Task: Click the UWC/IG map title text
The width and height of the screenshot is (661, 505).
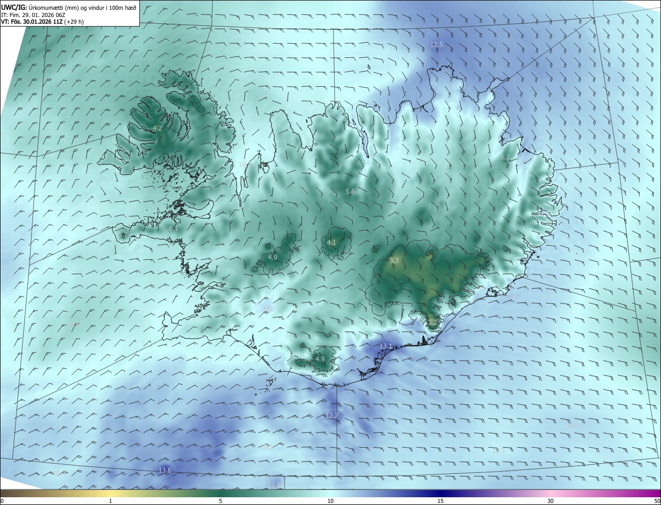Action: 69,7
